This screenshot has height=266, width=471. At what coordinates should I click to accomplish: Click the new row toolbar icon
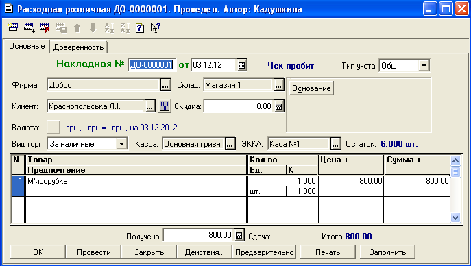(13, 27)
